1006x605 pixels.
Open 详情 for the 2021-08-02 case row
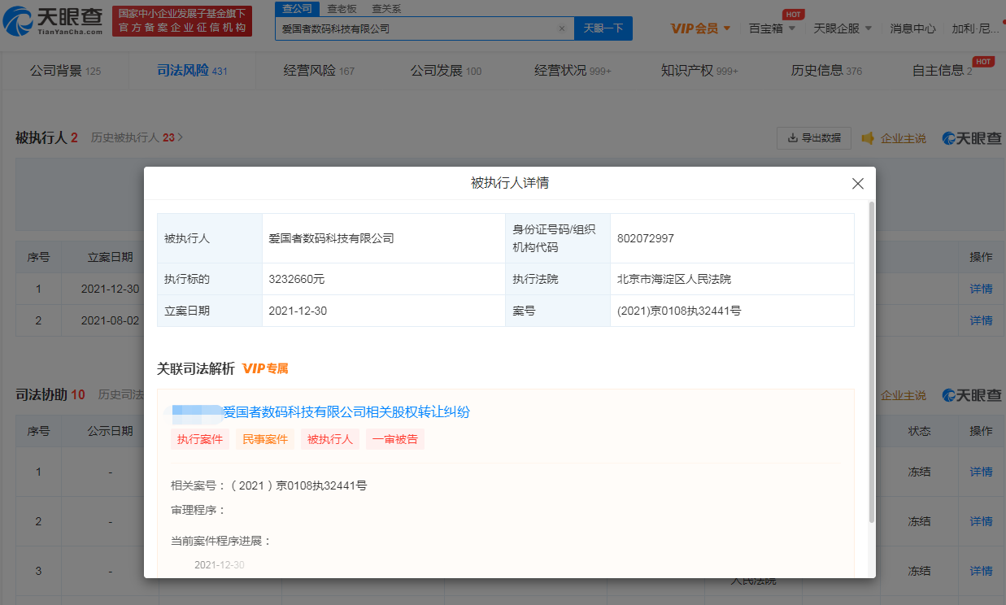[x=981, y=320]
